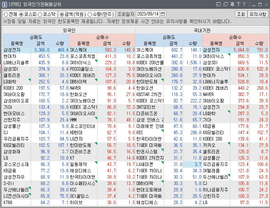The height and width of the screenshot is (208, 270).
Task: Select LG에너지솔루 in foreign net-sell list
Action: pyautogui.click(x=16, y=63)
